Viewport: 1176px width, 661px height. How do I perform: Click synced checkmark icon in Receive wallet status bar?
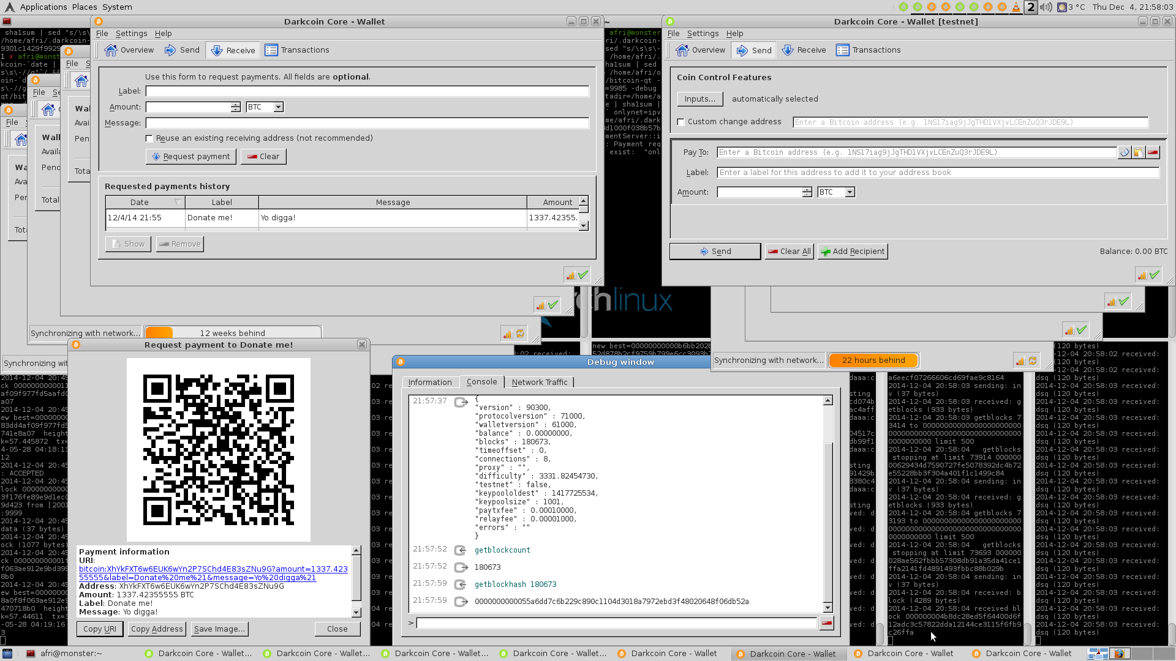(x=583, y=275)
